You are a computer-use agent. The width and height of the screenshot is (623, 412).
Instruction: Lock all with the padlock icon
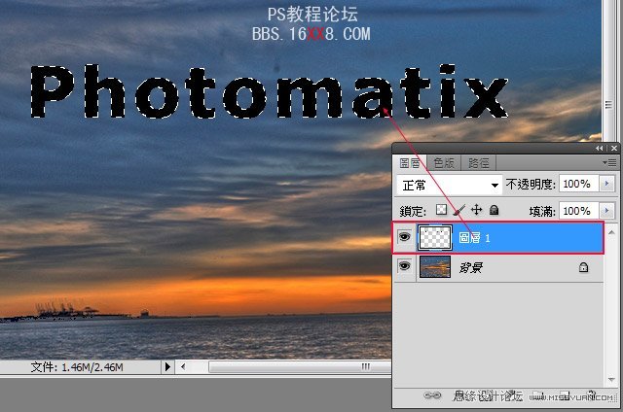coord(494,210)
